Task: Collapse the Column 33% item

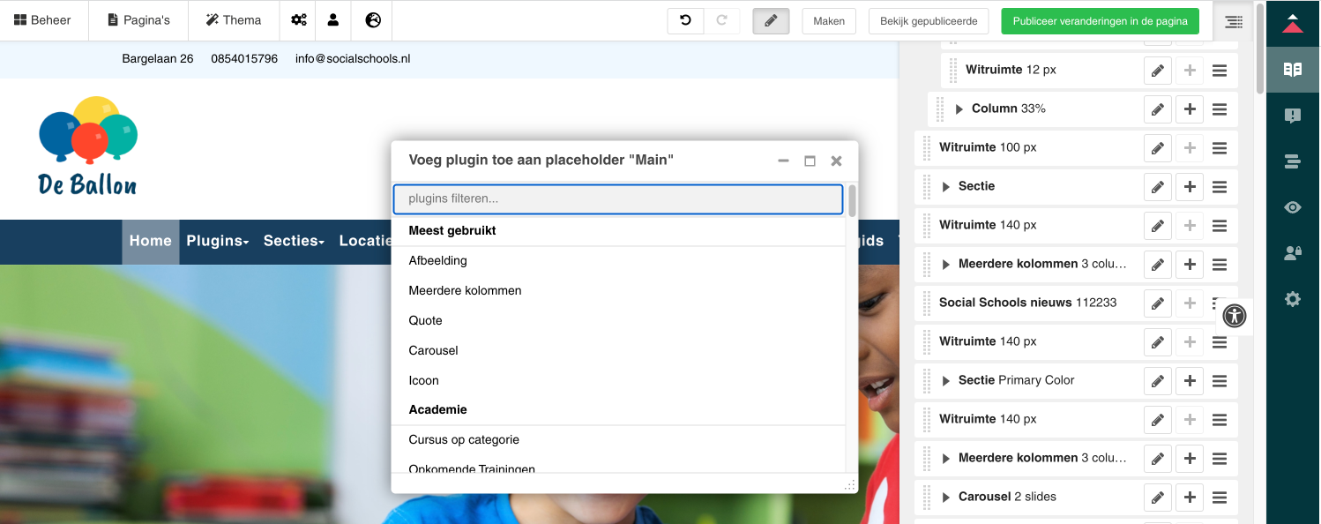Action: [x=959, y=109]
